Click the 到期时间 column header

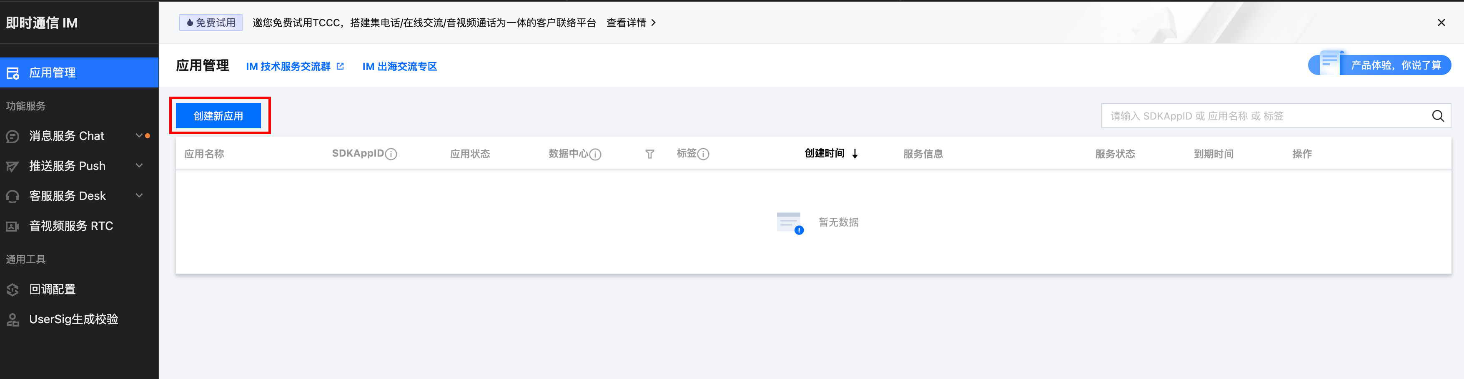point(1213,154)
